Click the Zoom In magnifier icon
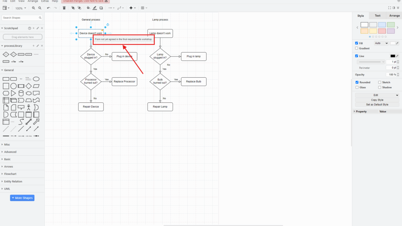402x226 pixels. pos(33,7)
